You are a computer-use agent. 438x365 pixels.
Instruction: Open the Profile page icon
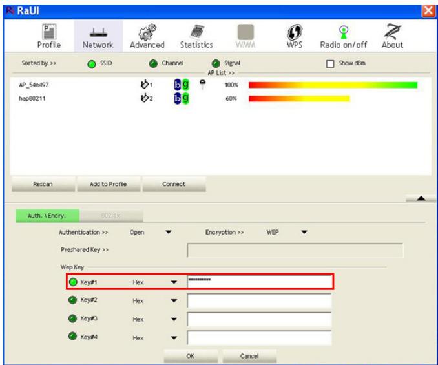(49, 32)
